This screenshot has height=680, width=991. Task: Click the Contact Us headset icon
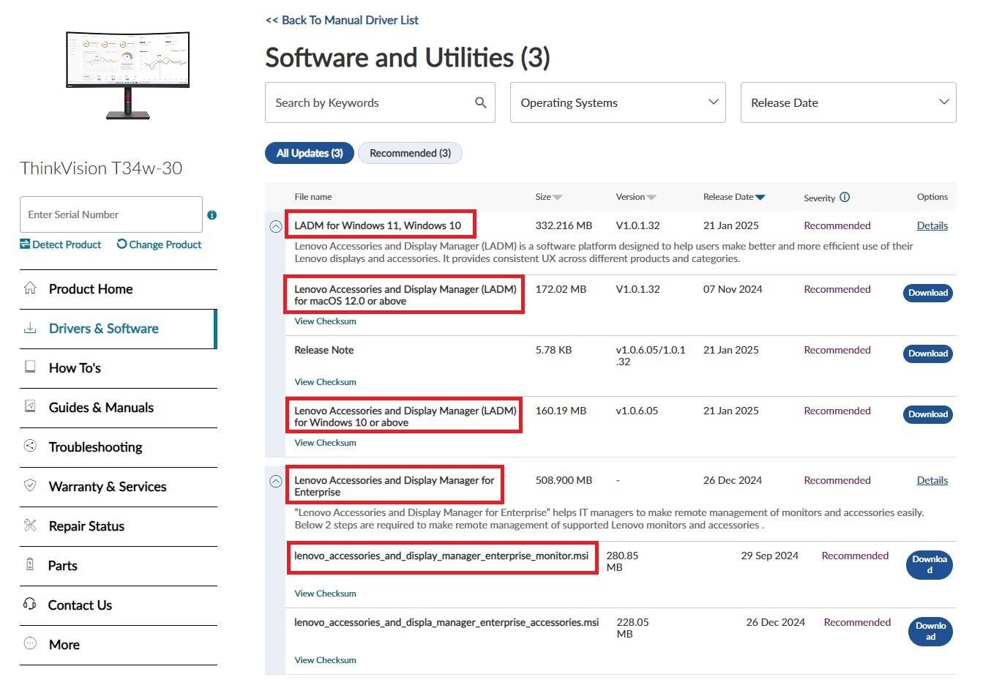pyautogui.click(x=30, y=604)
